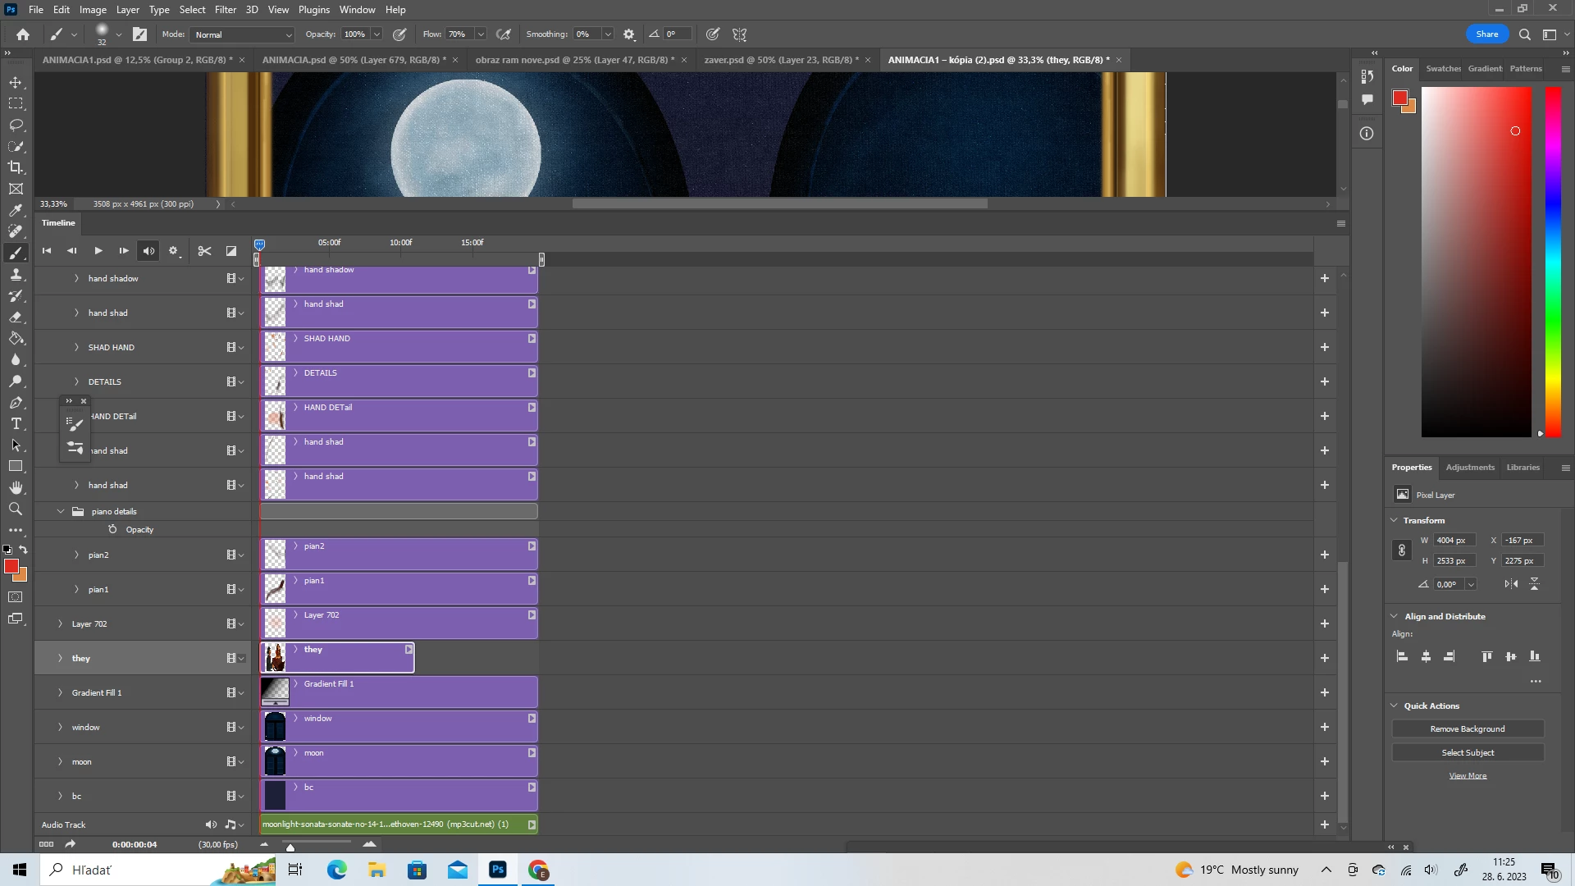This screenshot has height=886, width=1575.
Task: Switch to the zaver.psd document tab
Action: point(780,60)
